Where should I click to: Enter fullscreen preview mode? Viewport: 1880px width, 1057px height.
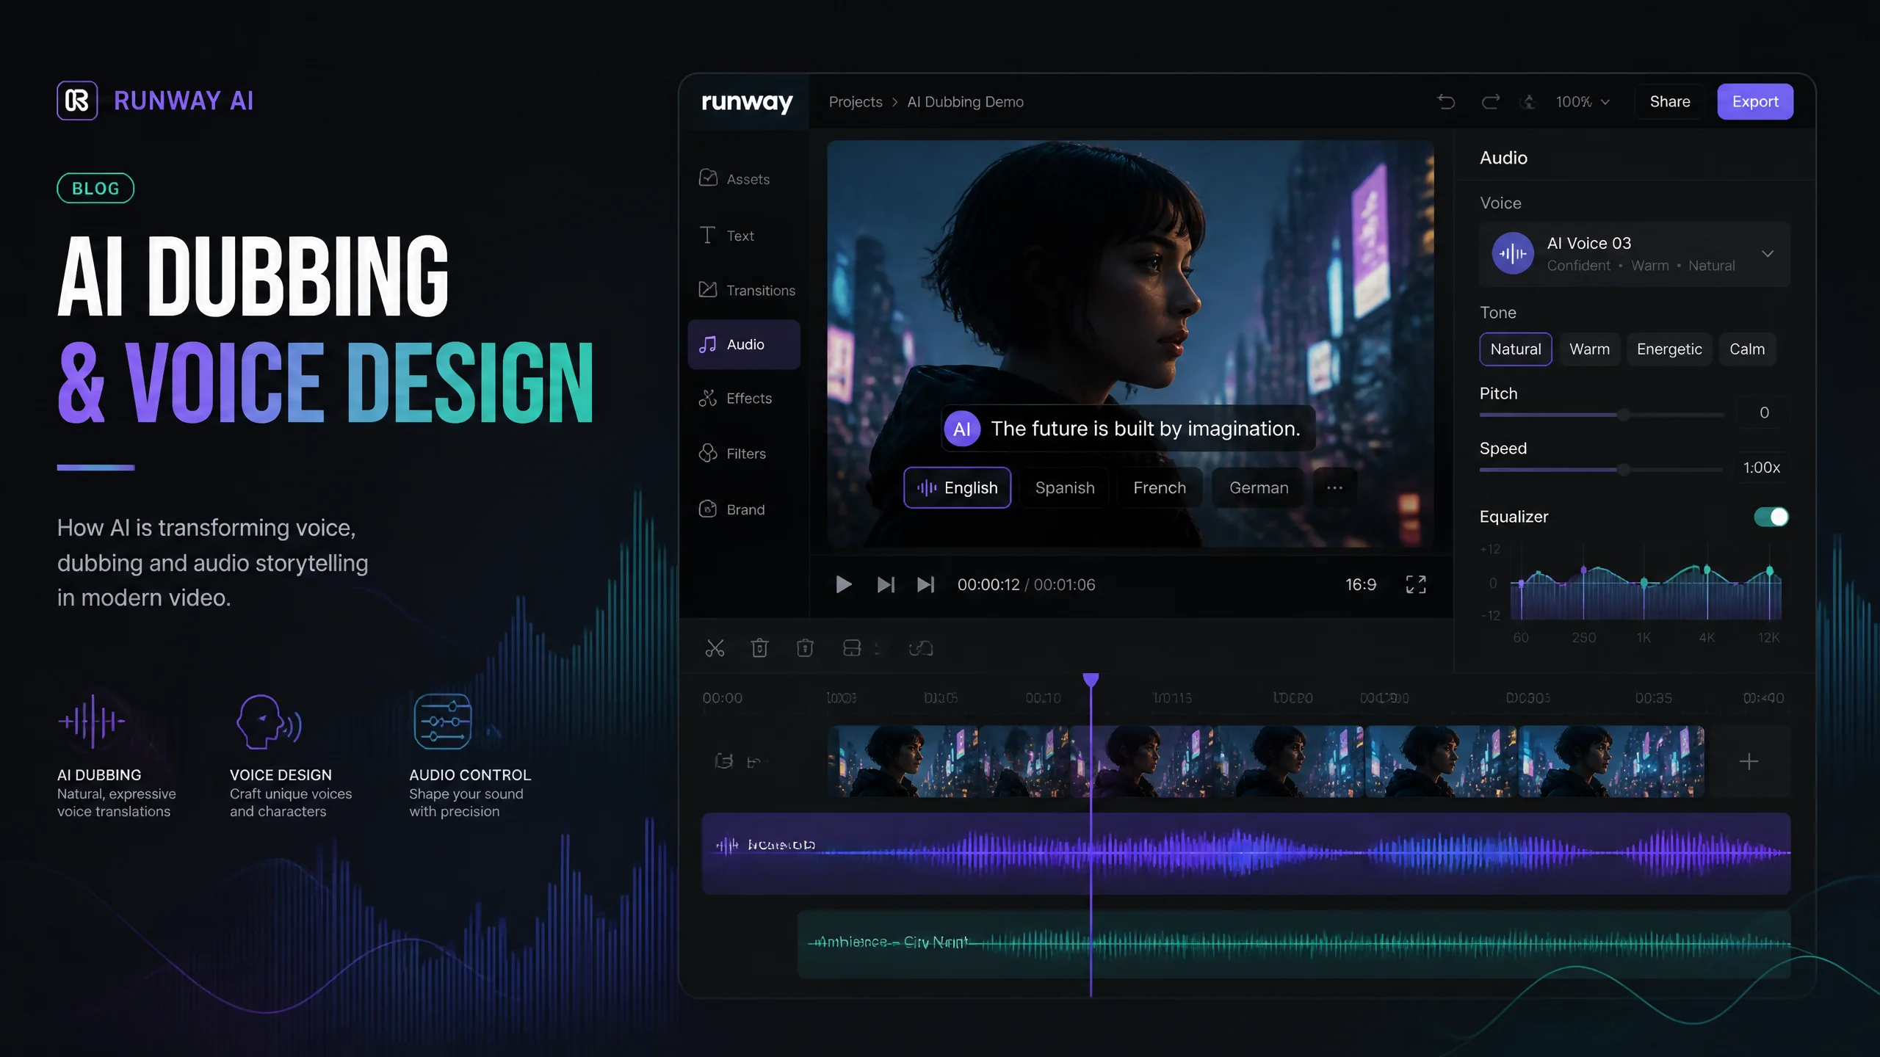pos(1416,584)
